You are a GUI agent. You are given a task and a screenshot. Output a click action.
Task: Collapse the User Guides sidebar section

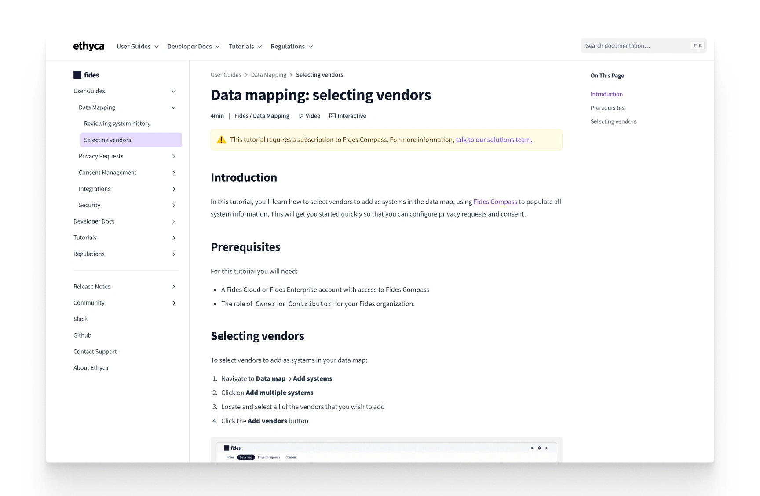[x=174, y=92]
